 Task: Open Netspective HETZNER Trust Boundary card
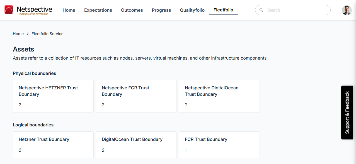[53, 96]
